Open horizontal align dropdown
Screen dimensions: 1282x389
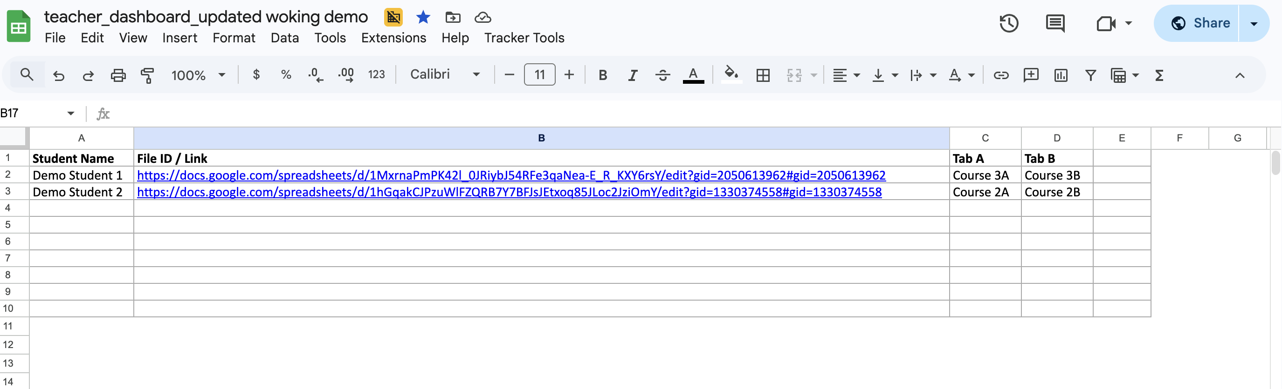click(846, 75)
